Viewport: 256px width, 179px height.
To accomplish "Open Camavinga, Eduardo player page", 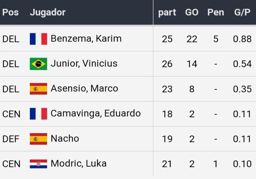I will (x=95, y=114).
